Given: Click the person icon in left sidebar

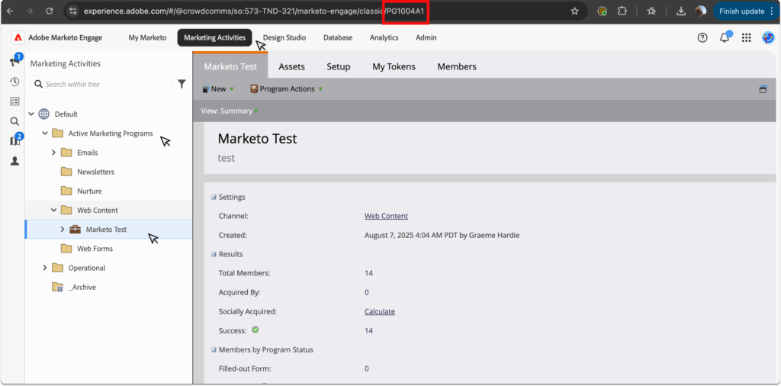Looking at the screenshot, I should pyautogui.click(x=14, y=161).
